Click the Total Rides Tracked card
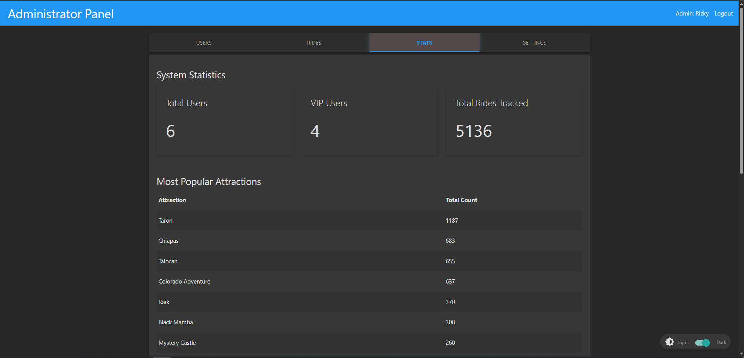This screenshot has width=744, height=358. [x=514, y=121]
